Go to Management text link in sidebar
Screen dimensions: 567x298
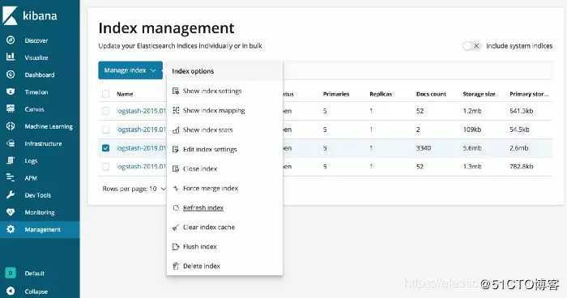(x=43, y=230)
